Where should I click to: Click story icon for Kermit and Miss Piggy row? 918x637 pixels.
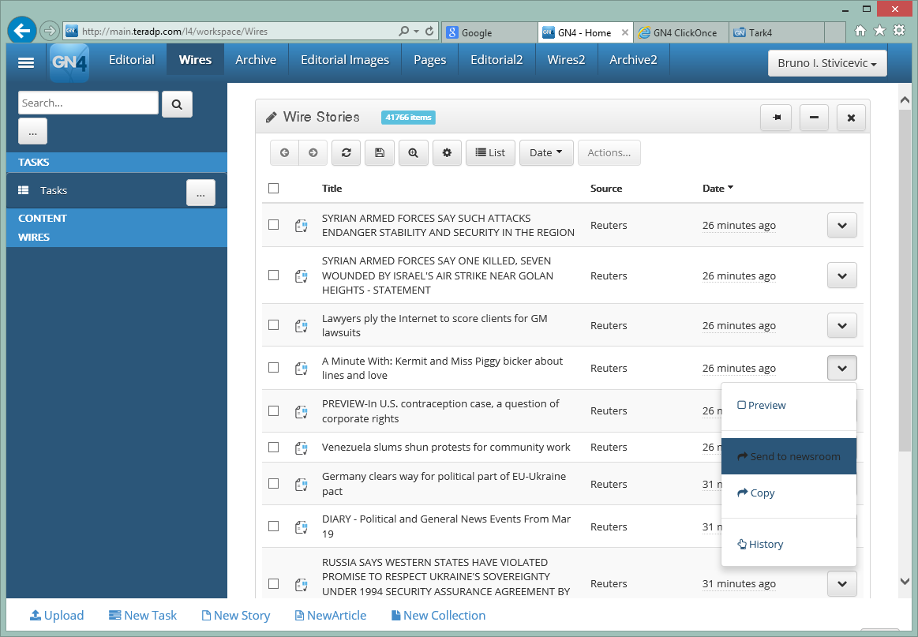point(302,369)
